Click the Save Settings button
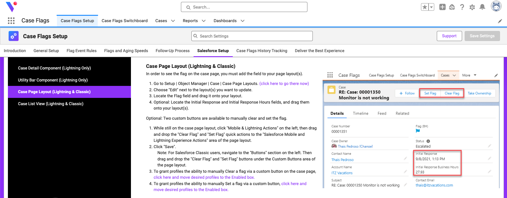 (482, 36)
